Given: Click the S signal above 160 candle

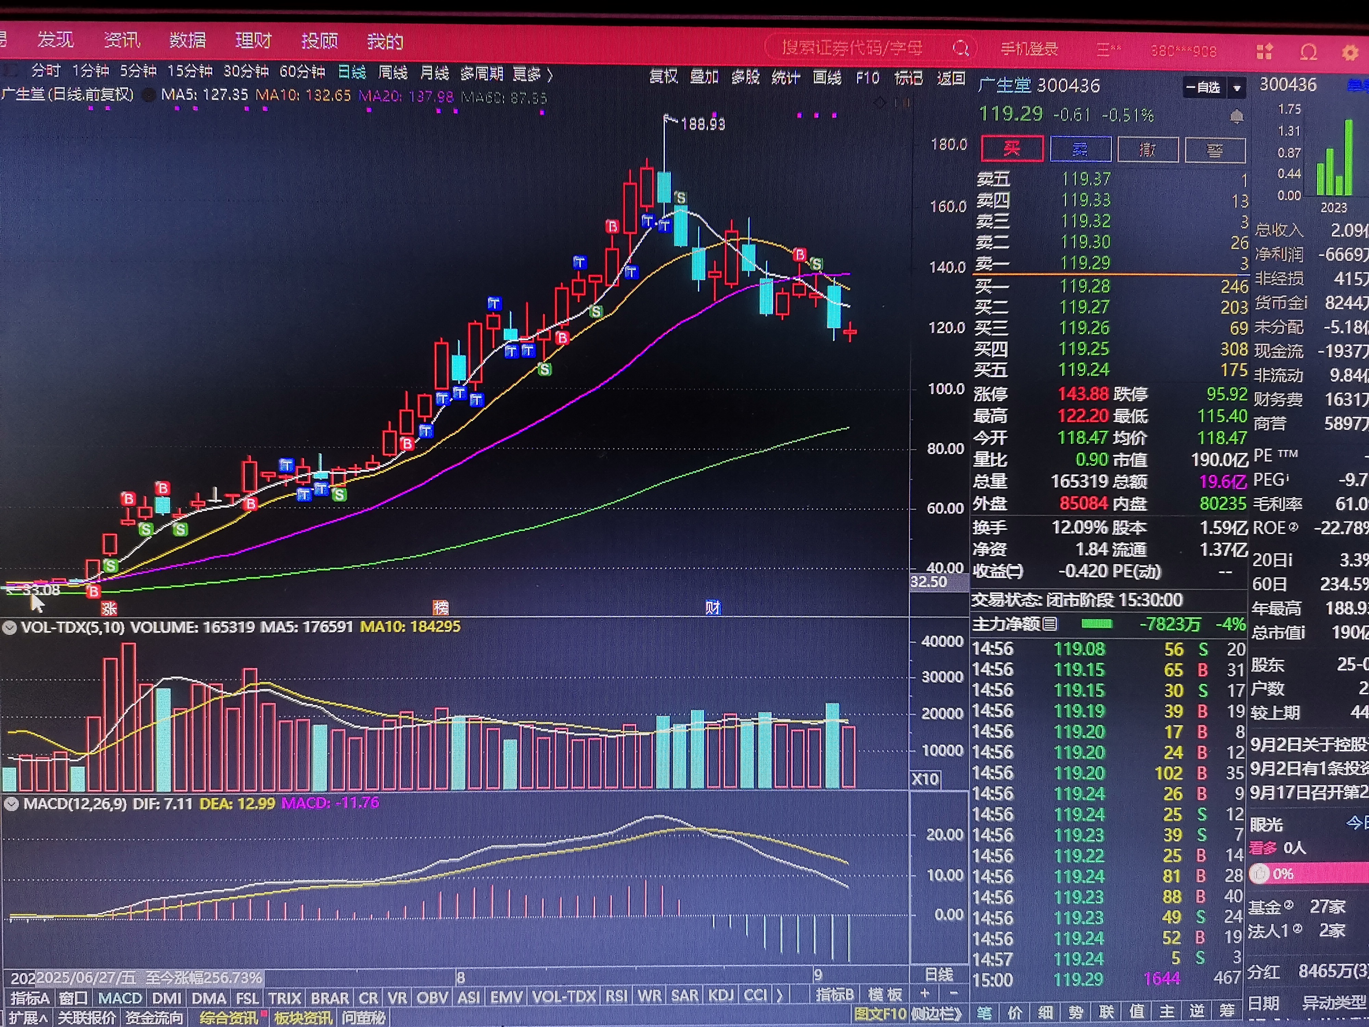Looking at the screenshot, I should (x=681, y=198).
